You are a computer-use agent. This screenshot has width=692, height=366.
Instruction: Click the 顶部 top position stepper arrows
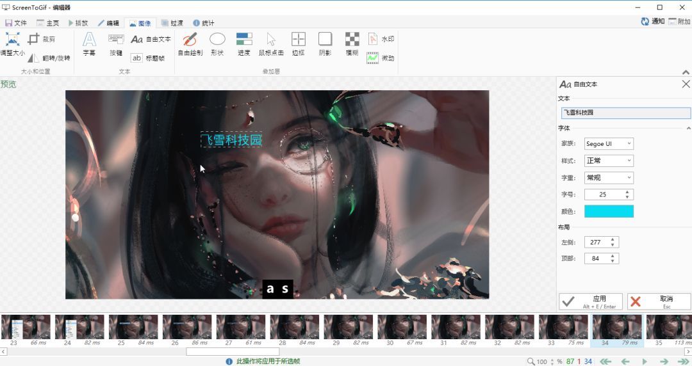click(x=613, y=259)
